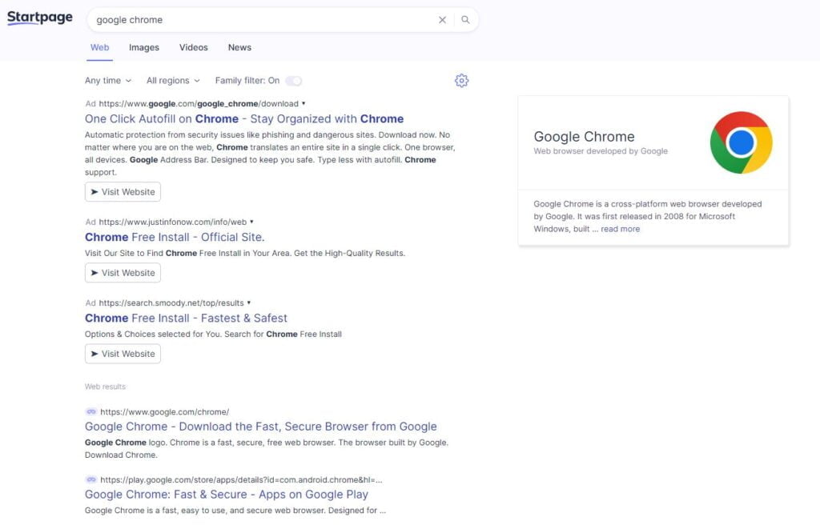This screenshot has height=525, width=820.
Task: Click the play.google.com store URL text
Action: 241,480
